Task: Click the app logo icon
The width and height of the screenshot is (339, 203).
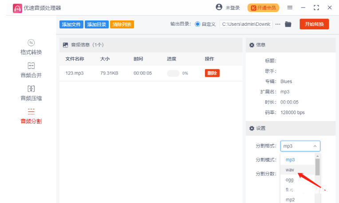Action: (x=17, y=8)
